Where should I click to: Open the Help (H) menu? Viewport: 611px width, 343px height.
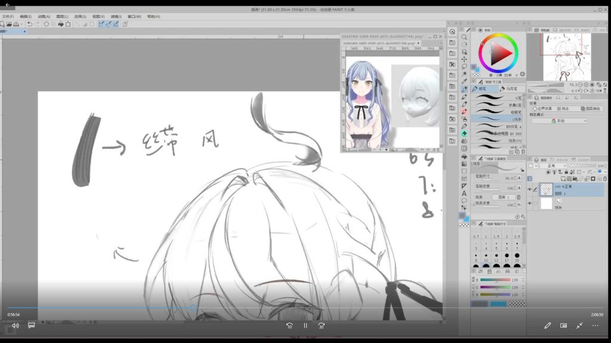tap(153, 17)
